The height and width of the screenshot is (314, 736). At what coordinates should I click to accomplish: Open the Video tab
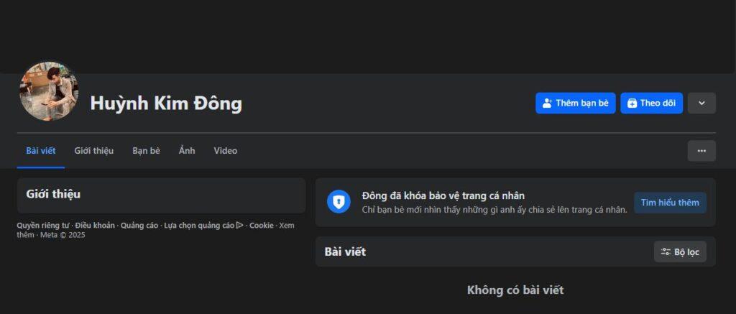[x=225, y=151]
